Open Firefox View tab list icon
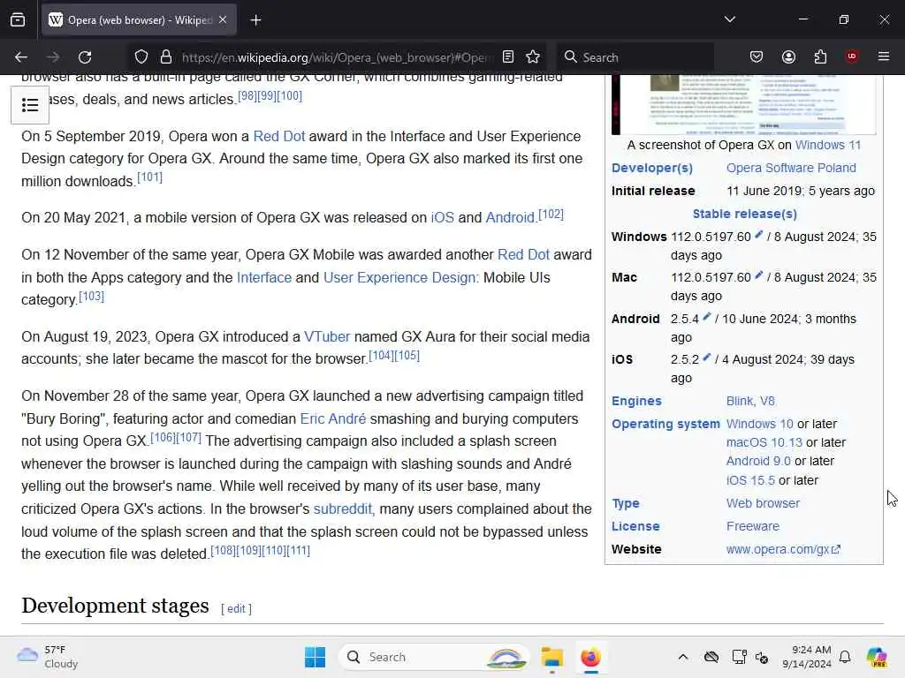Screen dimensions: 905x678 (x=18, y=20)
